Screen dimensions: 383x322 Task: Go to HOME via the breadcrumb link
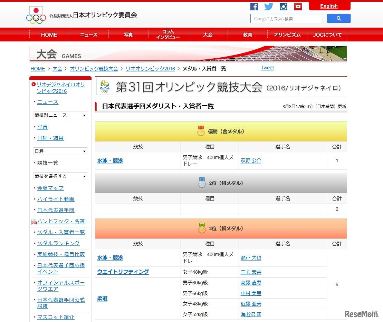pyautogui.click(x=37, y=69)
